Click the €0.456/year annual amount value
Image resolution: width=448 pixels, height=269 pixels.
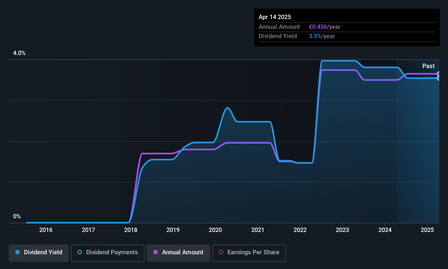click(324, 27)
